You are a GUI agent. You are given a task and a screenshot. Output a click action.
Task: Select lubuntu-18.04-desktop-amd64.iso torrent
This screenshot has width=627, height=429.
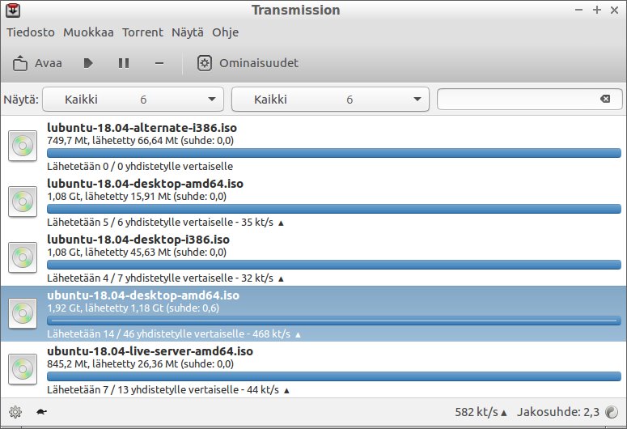click(x=314, y=202)
